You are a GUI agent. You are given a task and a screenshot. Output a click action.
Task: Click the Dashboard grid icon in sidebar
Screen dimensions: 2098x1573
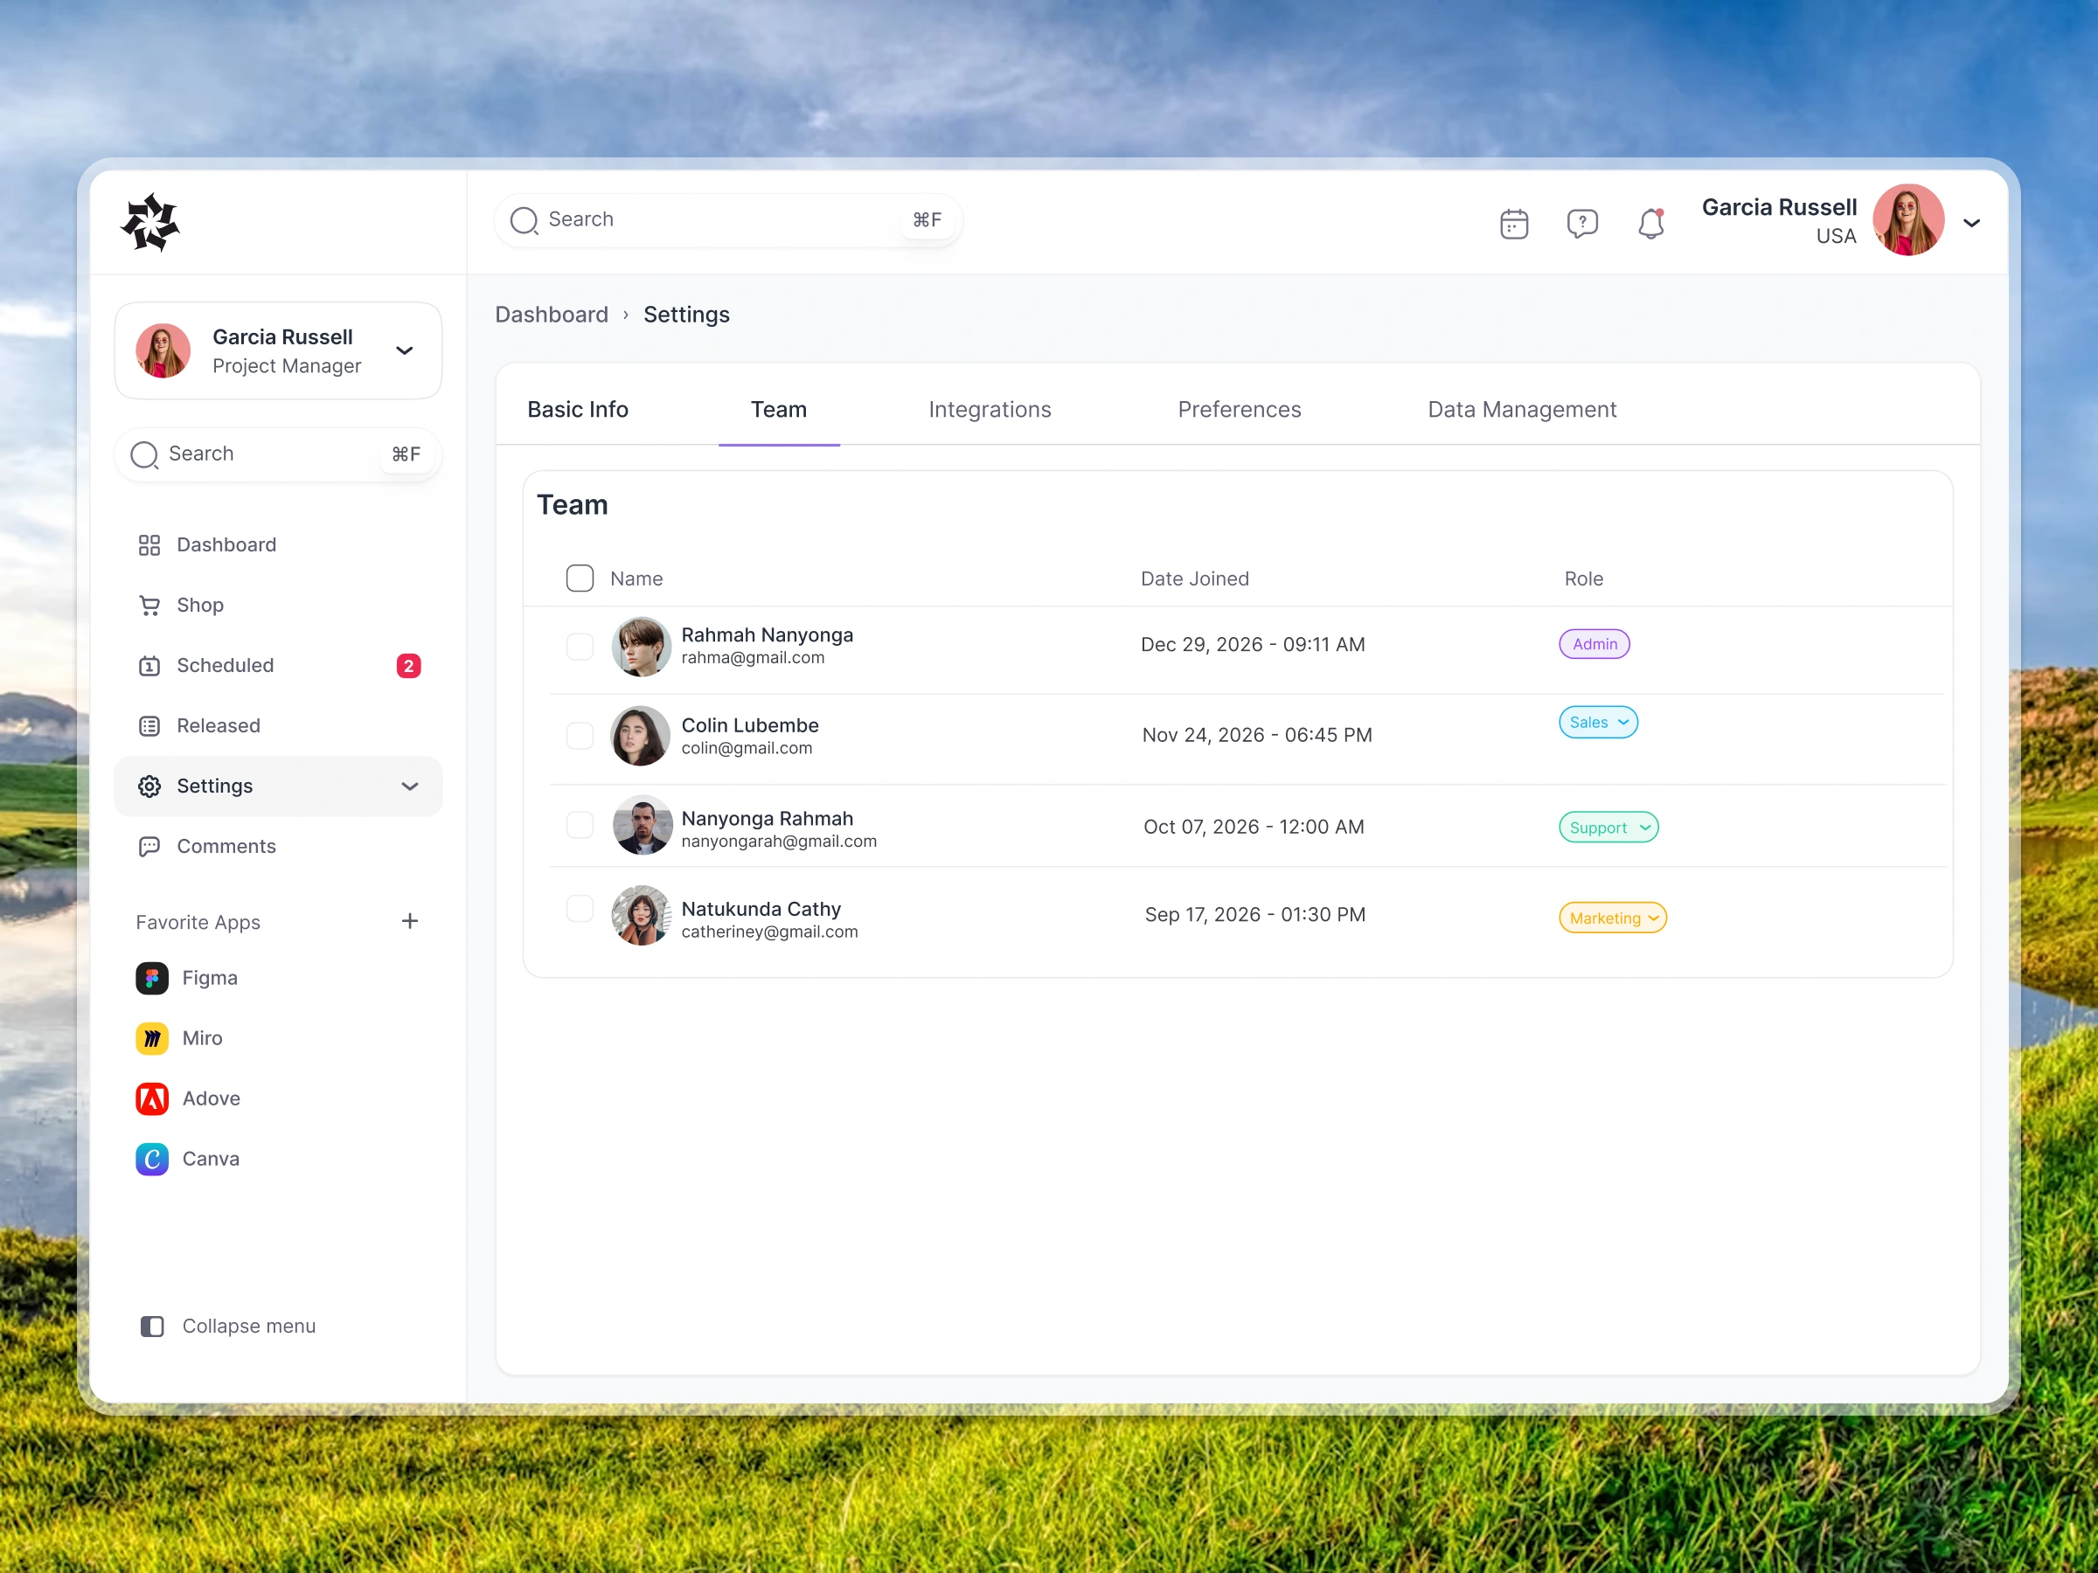(149, 545)
